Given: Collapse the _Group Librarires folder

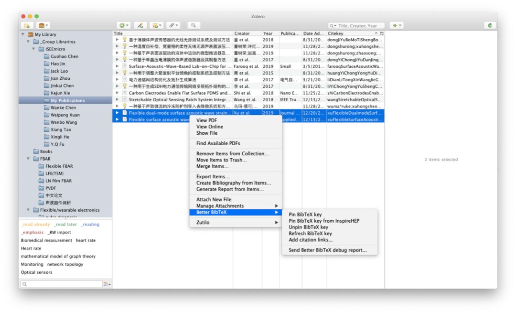Looking at the screenshot, I should (x=28, y=42).
